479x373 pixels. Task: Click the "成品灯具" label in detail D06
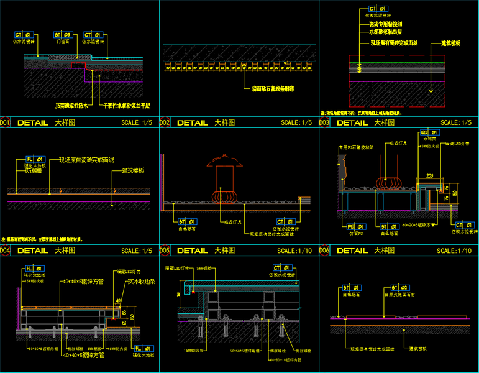pos(398,143)
